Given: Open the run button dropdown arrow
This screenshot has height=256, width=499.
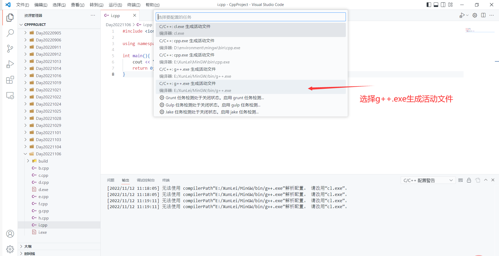Looking at the screenshot, I should tap(467, 16).
